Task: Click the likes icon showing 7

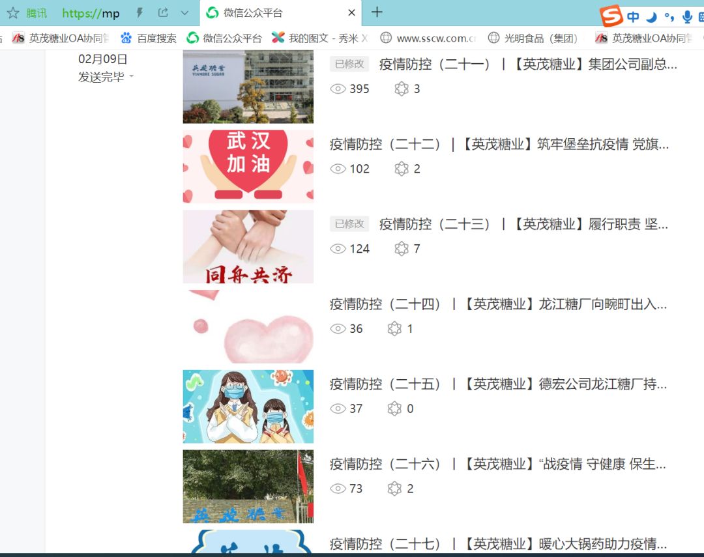Action: click(x=402, y=249)
